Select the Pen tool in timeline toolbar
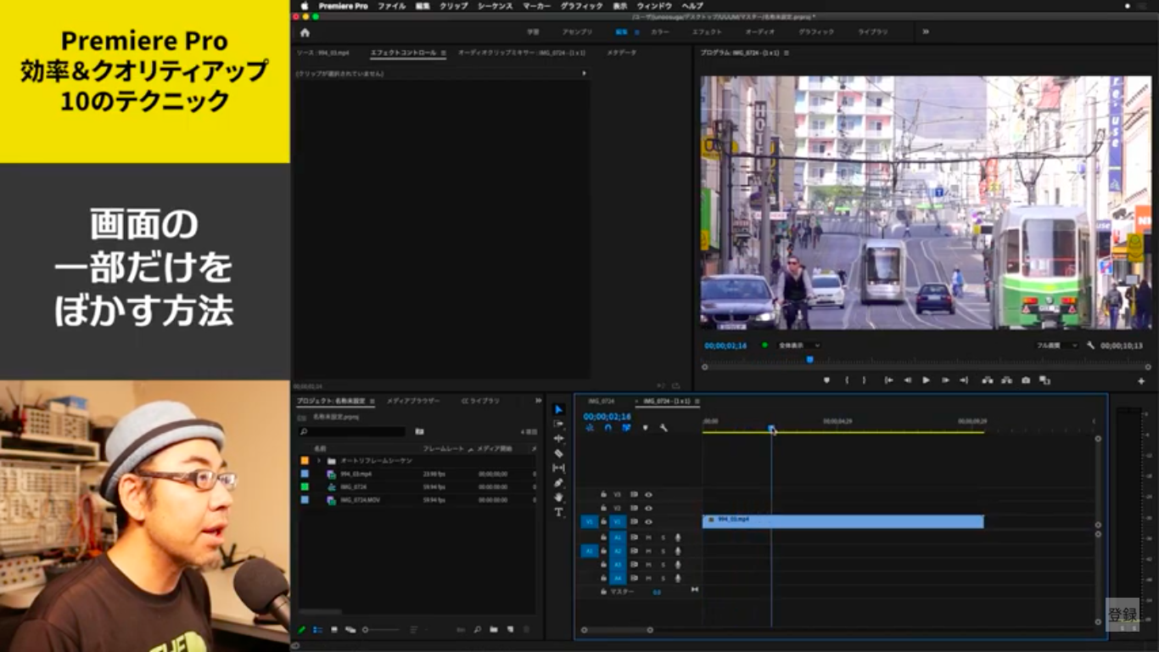This screenshot has height=652, width=1159. tap(558, 482)
